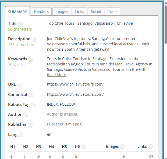
Task: Click the help icon next to Title
Action: click(20, 24)
